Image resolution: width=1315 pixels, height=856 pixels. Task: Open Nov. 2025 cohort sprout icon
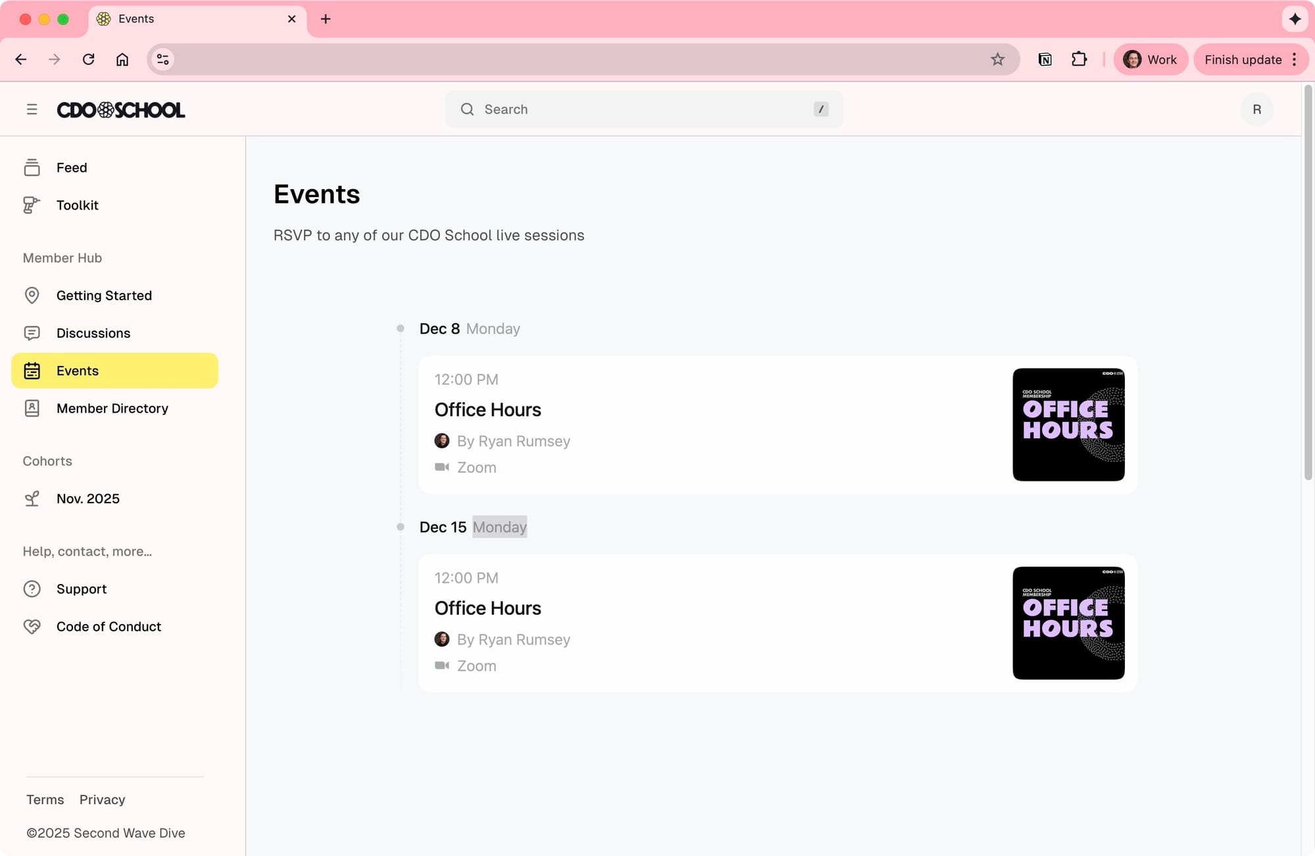[x=32, y=499]
